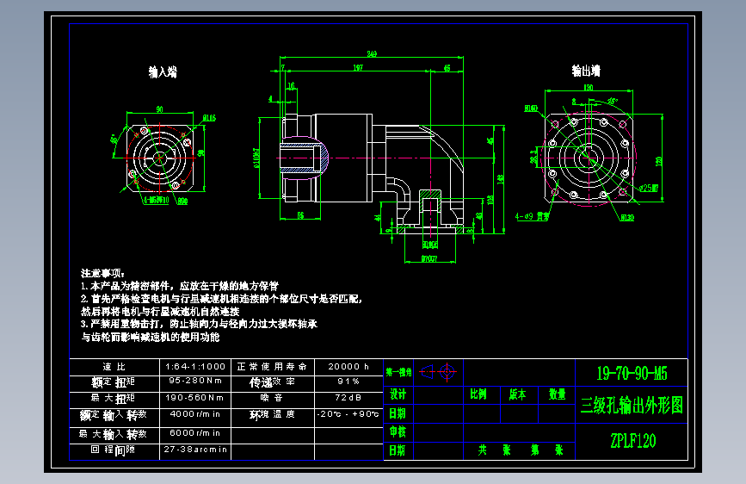746x484 pixels.
Task: Click the 输出端 heading label
Action: click(586, 71)
